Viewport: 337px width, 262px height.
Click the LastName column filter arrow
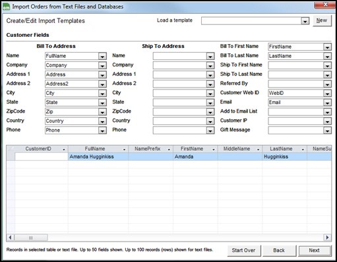click(303, 149)
